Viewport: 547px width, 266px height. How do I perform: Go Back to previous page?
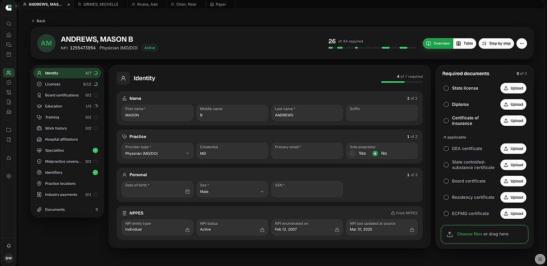click(x=39, y=21)
